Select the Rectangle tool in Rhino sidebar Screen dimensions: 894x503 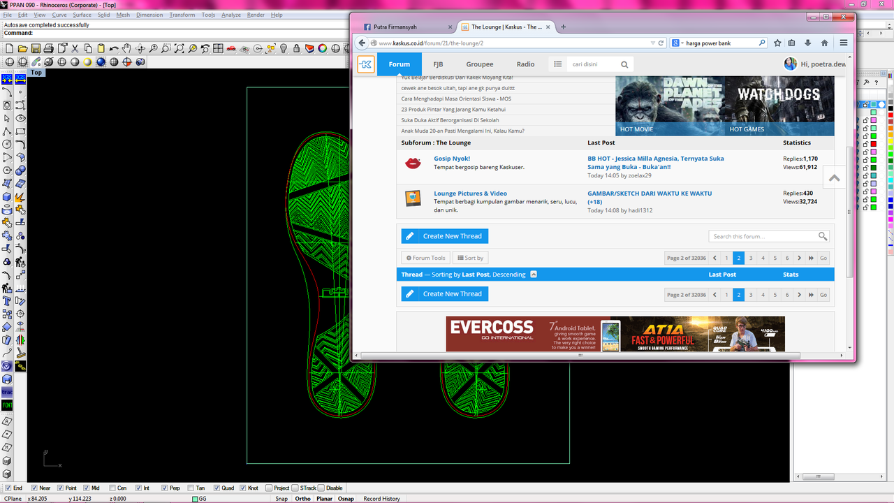pos(20,131)
